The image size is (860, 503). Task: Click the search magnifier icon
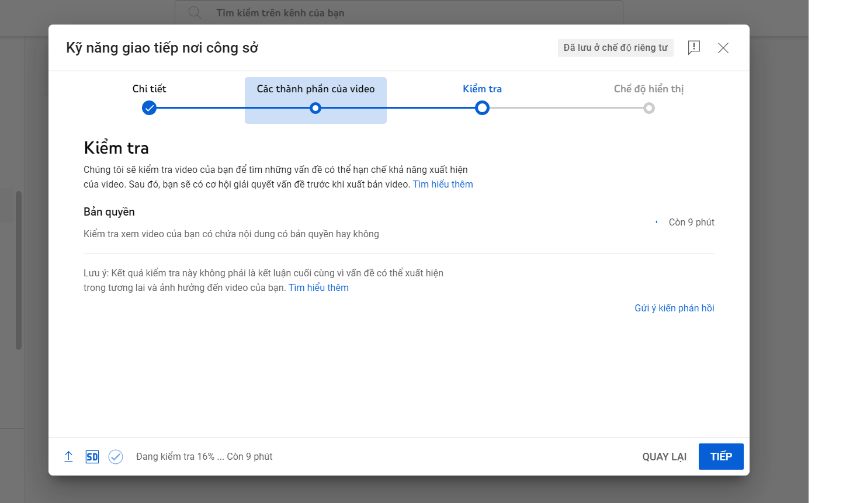[x=195, y=13]
